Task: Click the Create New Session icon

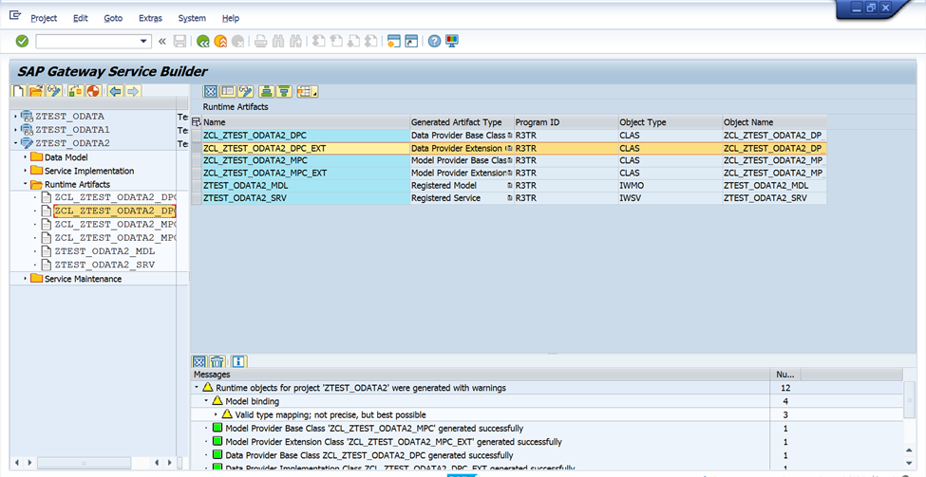Action: pos(394,42)
